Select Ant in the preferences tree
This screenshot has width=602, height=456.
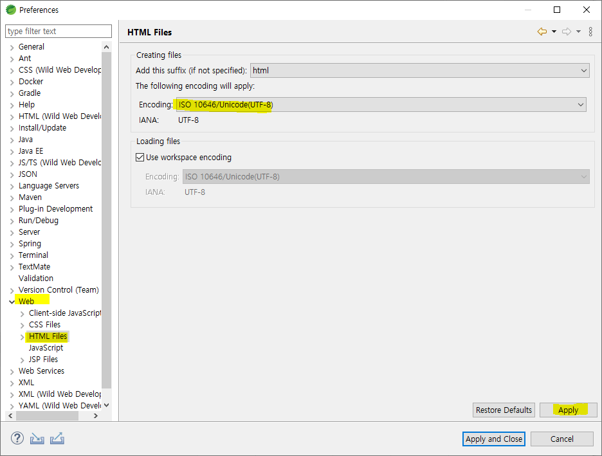click(x=24, y=59)
